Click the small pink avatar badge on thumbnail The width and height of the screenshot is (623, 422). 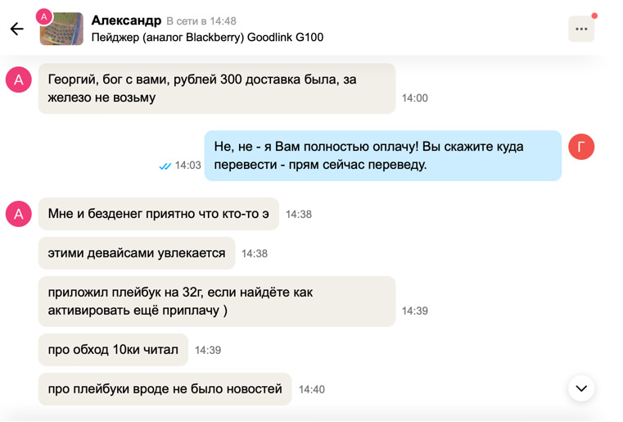pos(44,16)
